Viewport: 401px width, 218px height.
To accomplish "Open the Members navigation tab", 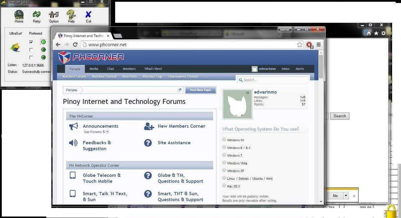I will 129,69.
